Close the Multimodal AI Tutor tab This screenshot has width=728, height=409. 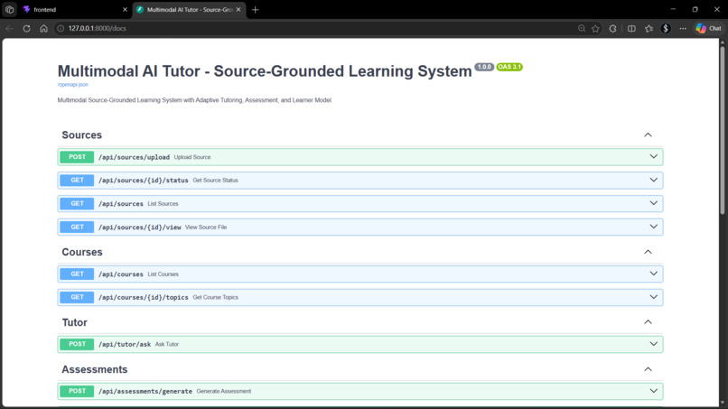238,9
